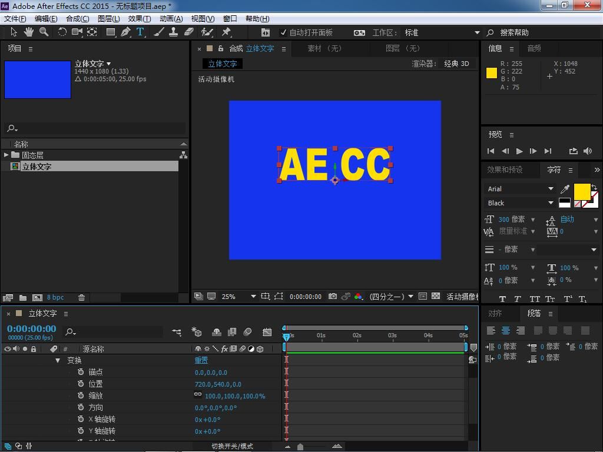The image size is (603, 452).
Task: Open the Graph Editor in timeline
Action: 267,332
